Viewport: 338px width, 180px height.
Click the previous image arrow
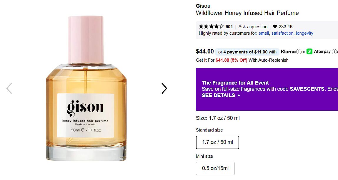9,88
